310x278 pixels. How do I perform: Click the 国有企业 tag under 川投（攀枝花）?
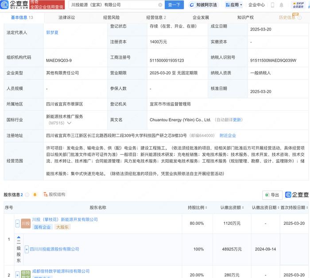(x=43, y=227)
